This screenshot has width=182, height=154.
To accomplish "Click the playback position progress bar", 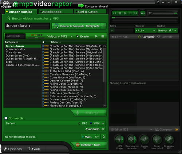I will coord(145,18).
